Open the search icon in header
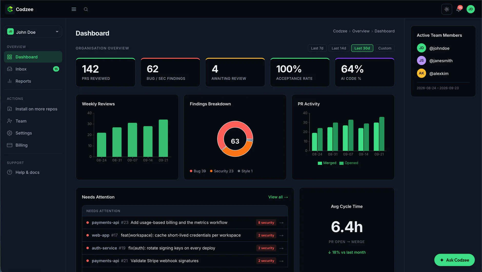The width and height of the screenshot is (482, 272). [86, 9]
